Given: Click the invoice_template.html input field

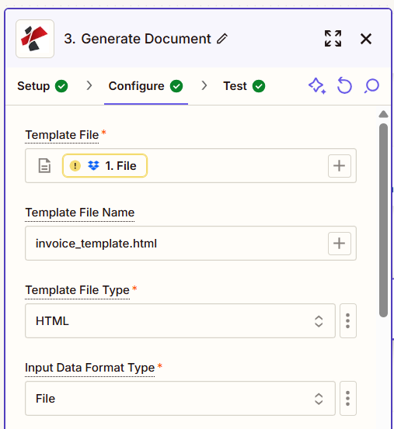Looking at the screenshot, I should point(190,244).
